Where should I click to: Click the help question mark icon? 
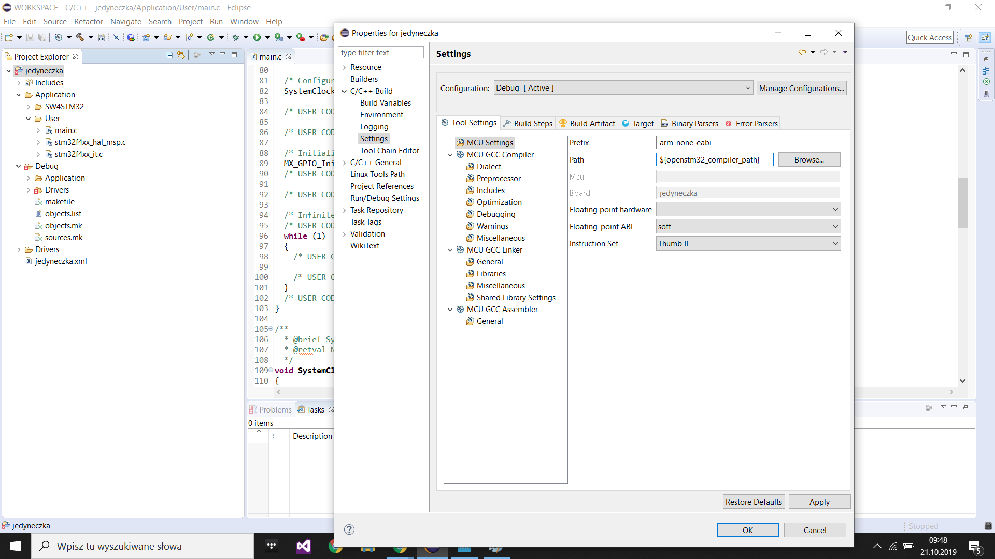click(x=349, y=529)
